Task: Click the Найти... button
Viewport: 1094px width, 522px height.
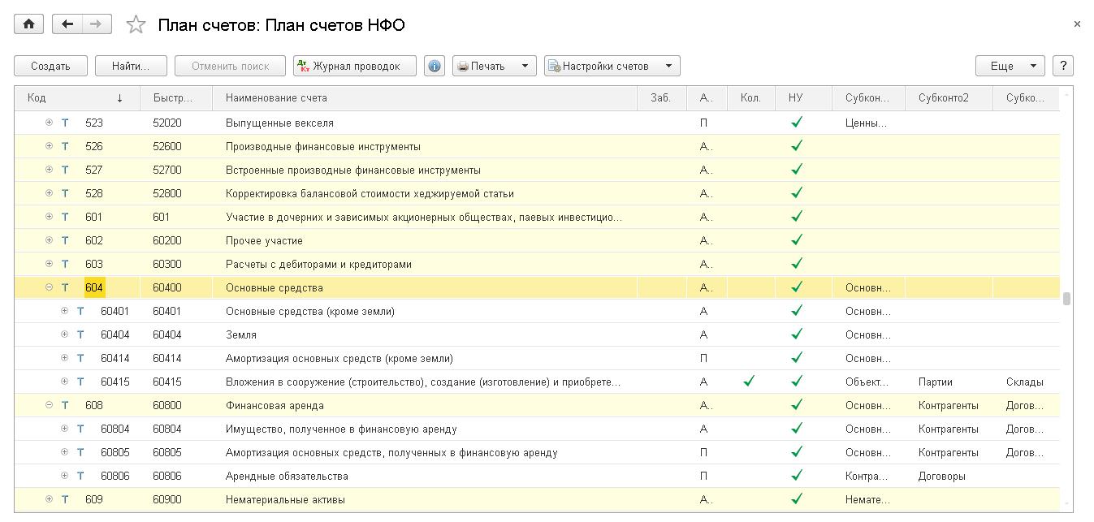Action: click(131, 67)
